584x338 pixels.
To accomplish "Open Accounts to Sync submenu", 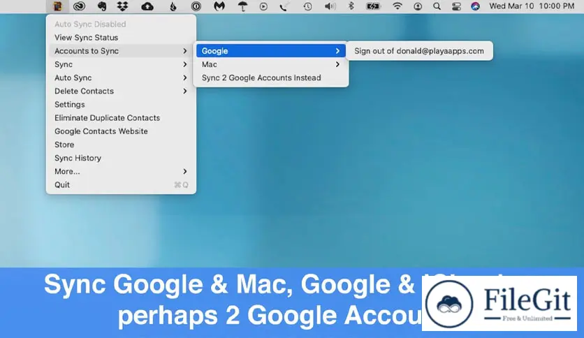I will (121, 51).
